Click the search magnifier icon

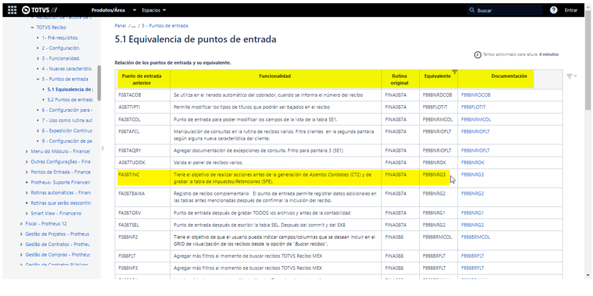(472, 10)
